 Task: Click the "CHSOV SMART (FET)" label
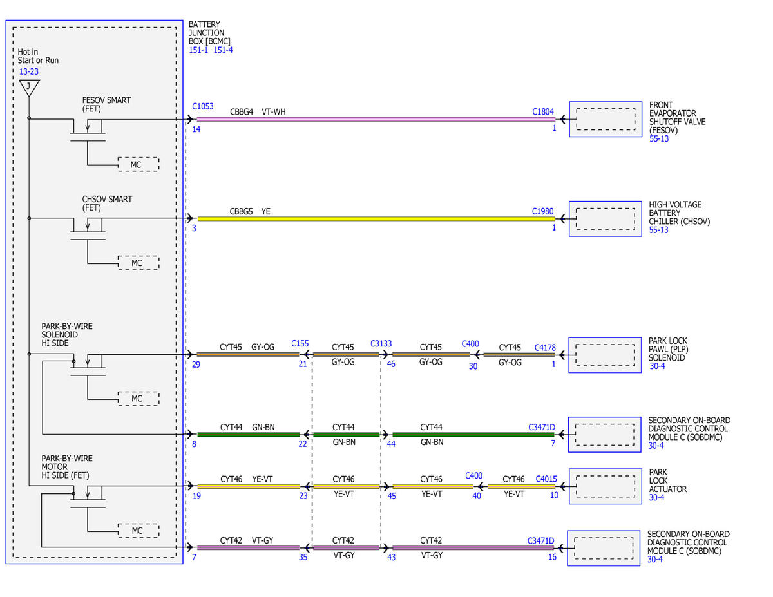[107, 204]
